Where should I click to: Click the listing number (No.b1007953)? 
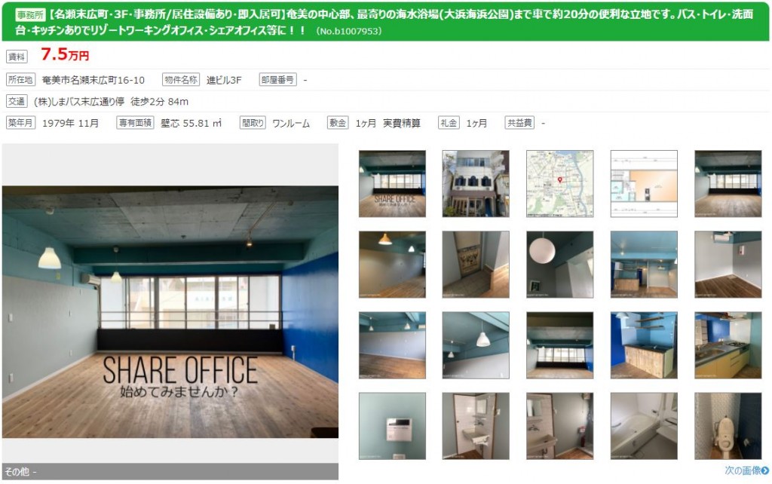tap(348, 31)
